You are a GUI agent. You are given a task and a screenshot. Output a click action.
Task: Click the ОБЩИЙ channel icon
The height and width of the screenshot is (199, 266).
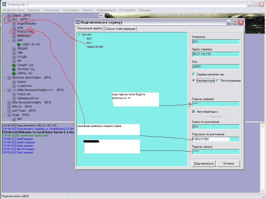(x=14, y=48)
